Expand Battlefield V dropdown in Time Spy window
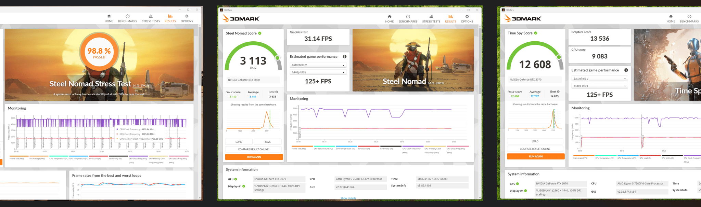 tap(600, 79)
